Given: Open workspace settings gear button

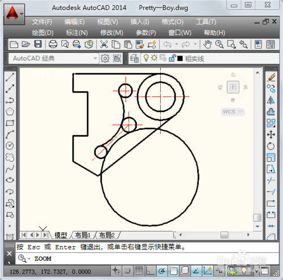Looking at the screenshot, I should [105, 58].
